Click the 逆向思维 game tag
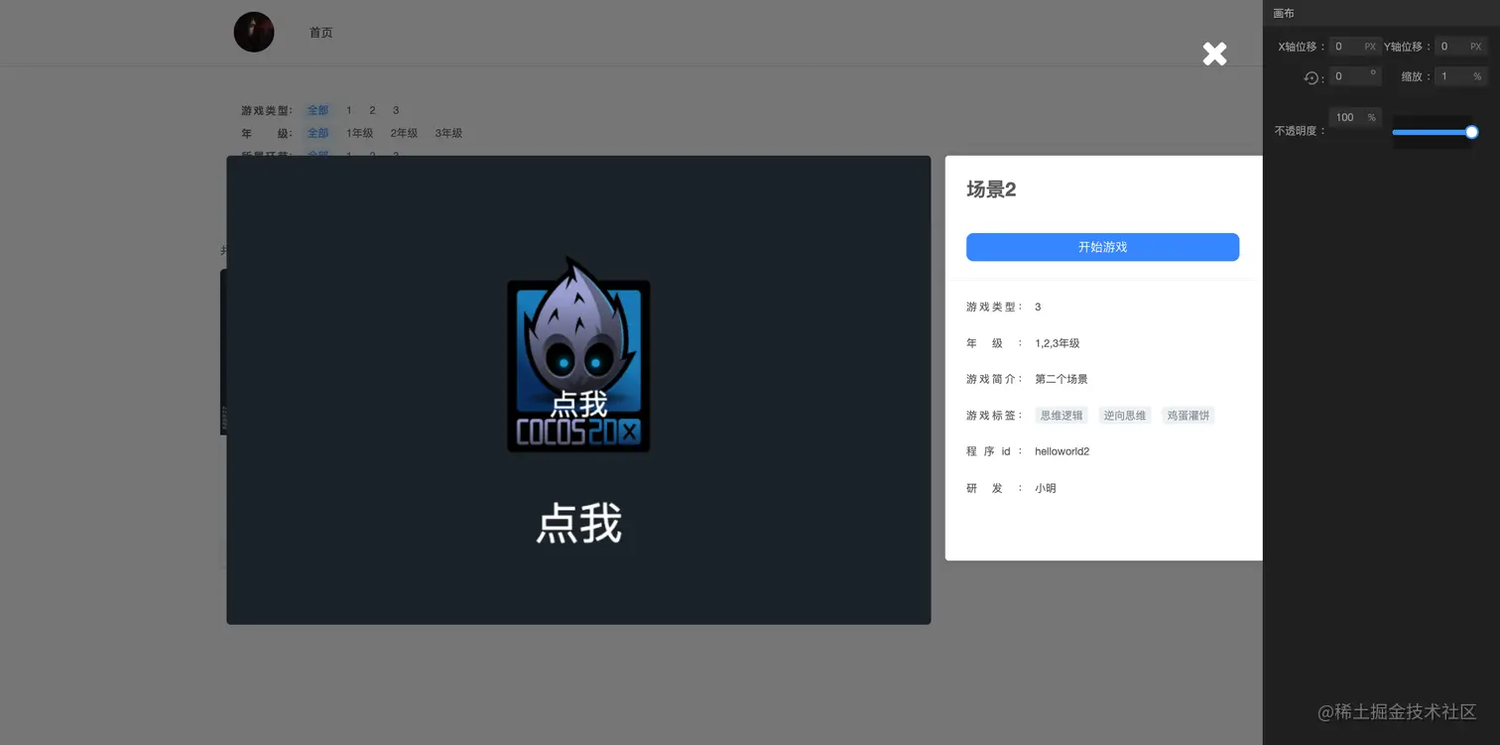The width and height of the screenshot is (1500, 745). 1125,416
